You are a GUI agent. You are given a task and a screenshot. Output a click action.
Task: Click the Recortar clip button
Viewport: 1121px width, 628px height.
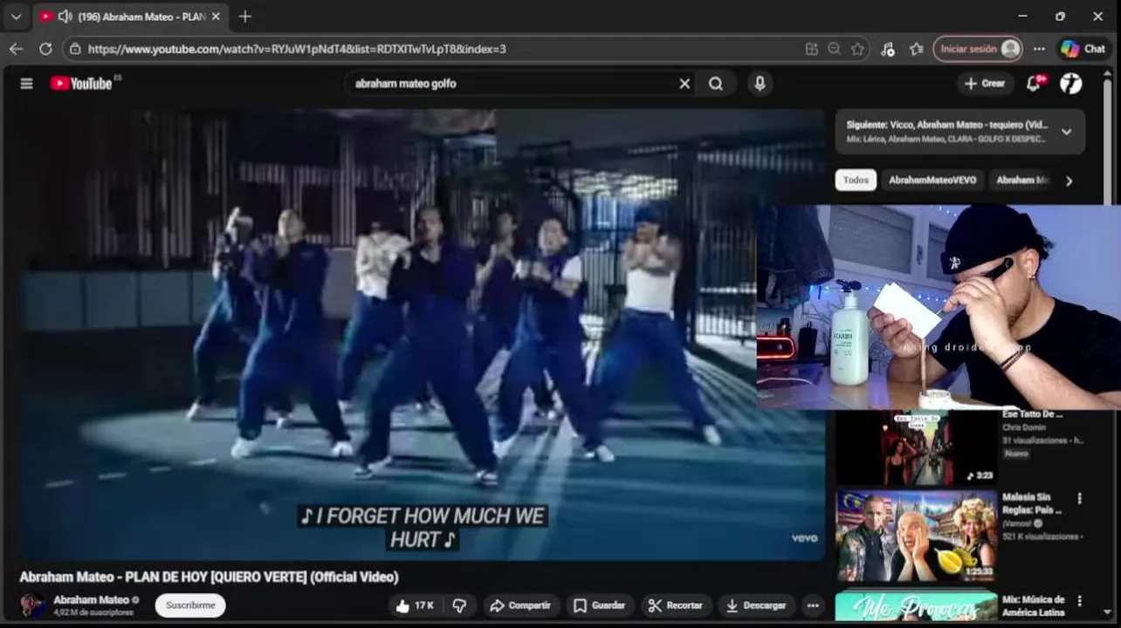676,605
